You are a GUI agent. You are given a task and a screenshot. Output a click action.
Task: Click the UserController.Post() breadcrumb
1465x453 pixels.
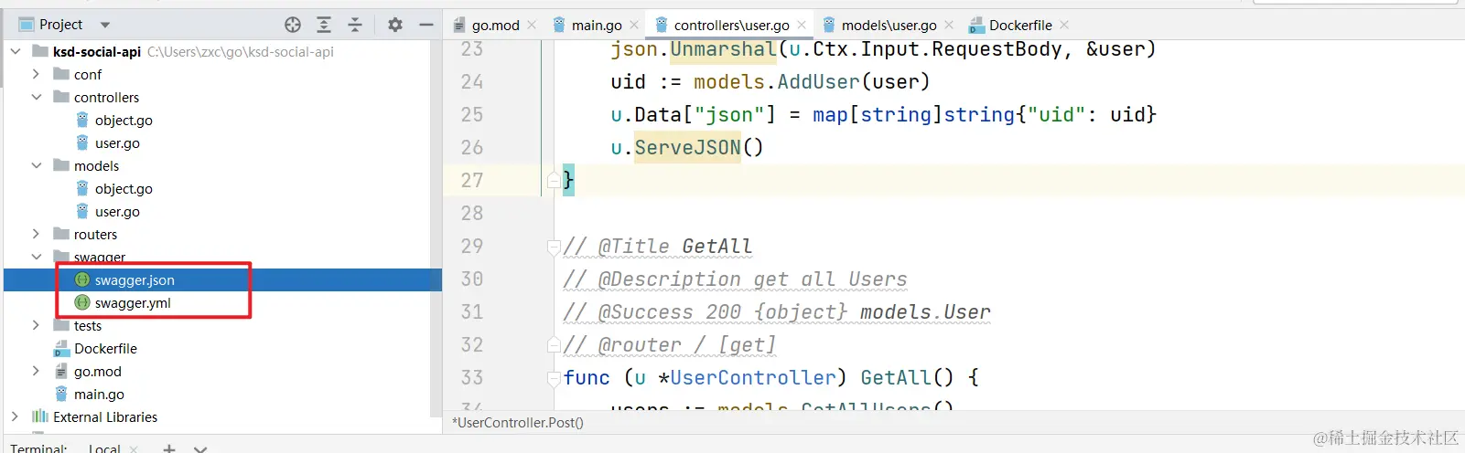(518, 423)
